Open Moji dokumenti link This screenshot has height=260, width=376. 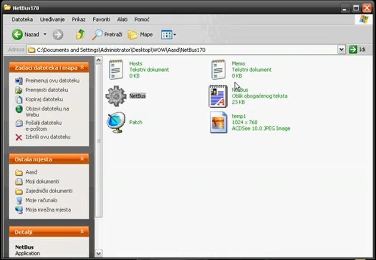pyautogui.click(x=42, y=181)
